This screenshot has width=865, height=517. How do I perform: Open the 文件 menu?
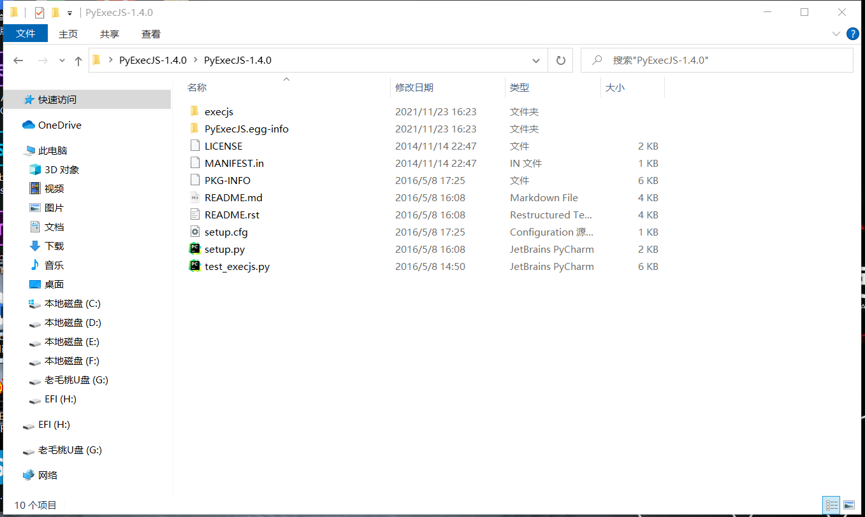click(x=25, y=34)
